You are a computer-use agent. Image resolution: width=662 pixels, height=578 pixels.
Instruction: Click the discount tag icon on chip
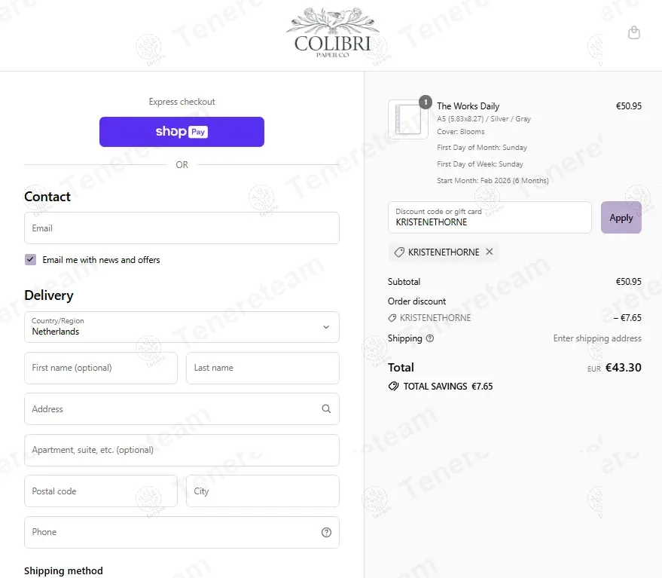point(399,252)
